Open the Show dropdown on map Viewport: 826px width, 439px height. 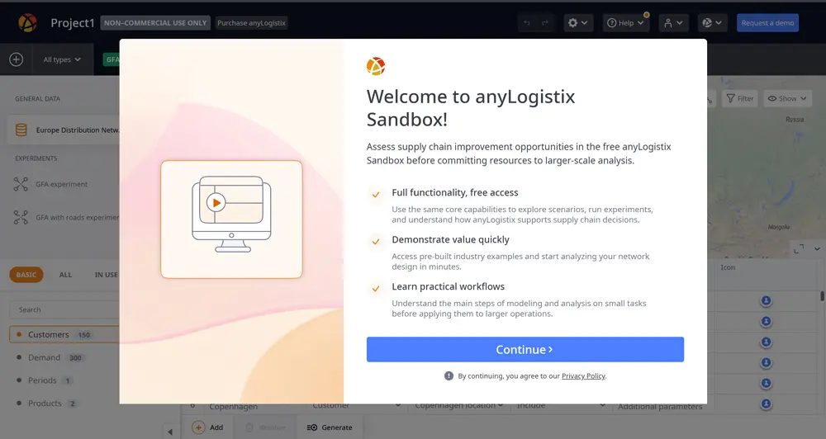(x=787, y=98)
